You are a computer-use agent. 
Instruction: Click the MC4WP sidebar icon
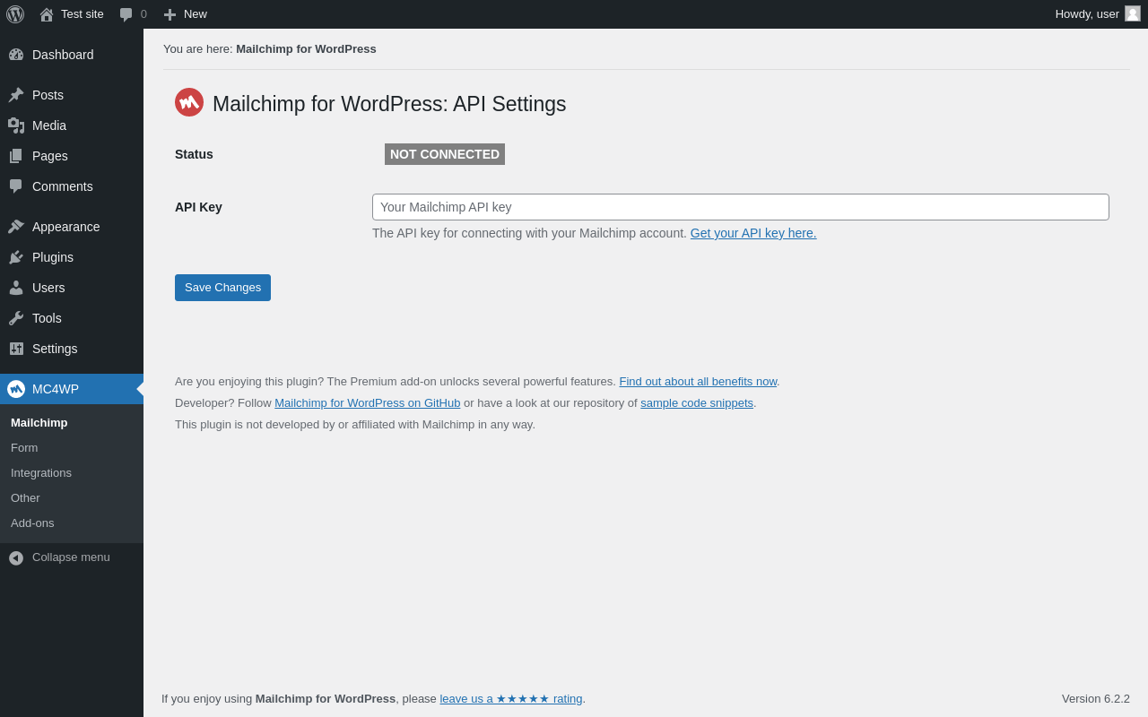pos(16,389)
